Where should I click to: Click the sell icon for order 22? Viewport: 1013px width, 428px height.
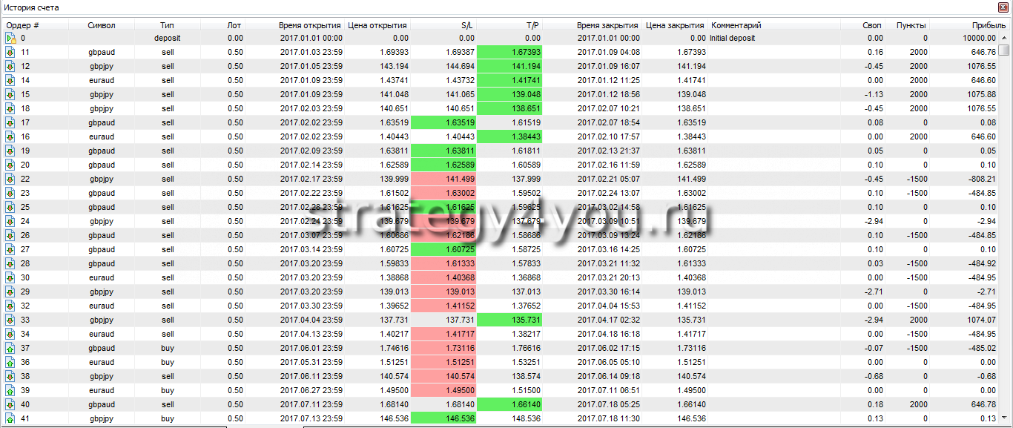tap(10, 179)
